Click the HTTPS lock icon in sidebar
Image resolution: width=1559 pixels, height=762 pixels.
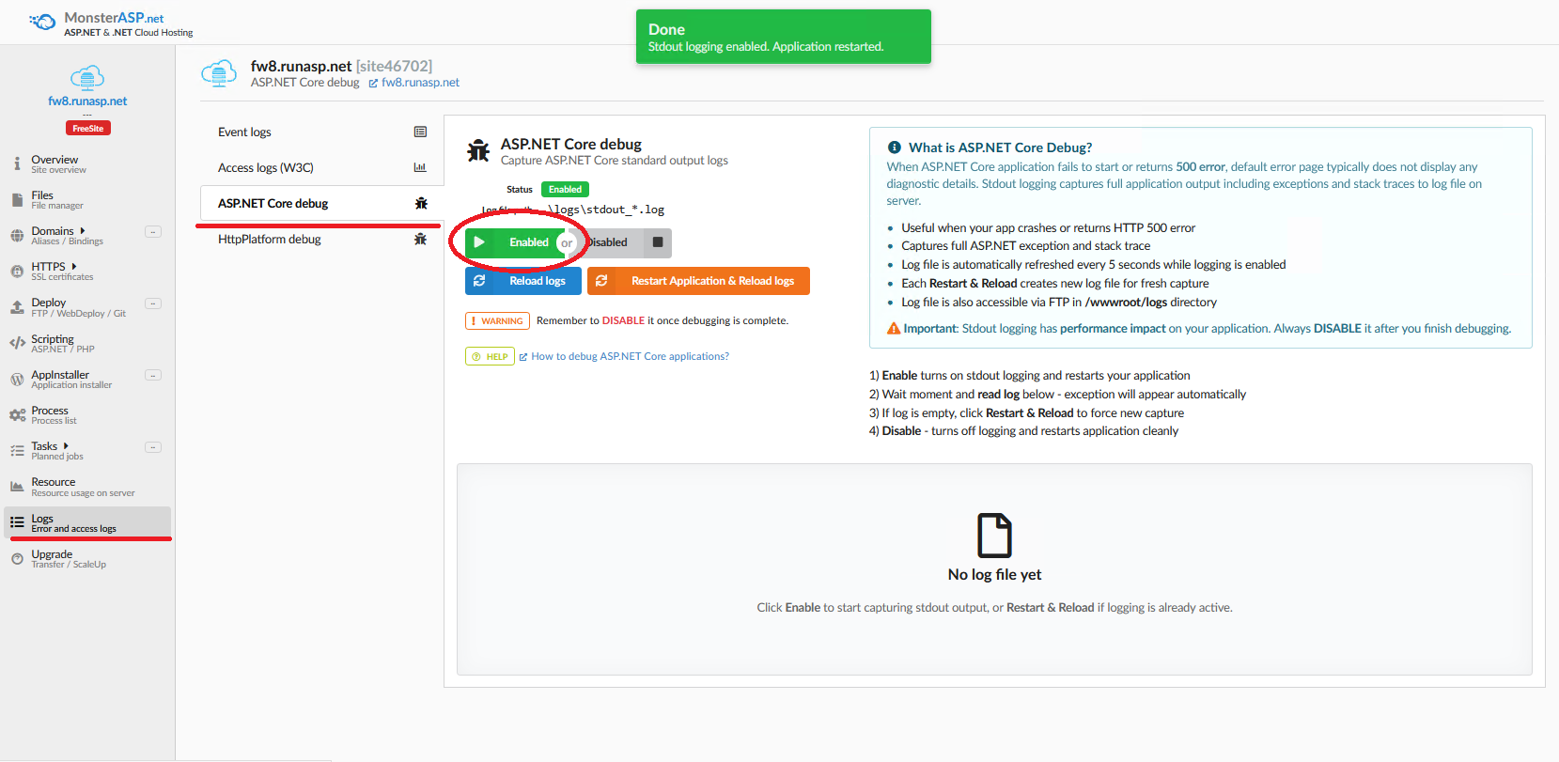[17, 272]
